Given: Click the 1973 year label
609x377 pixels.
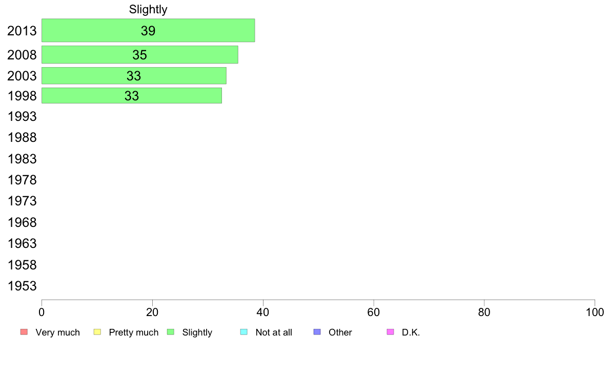Looking at the screenshot, I should 22,201.
